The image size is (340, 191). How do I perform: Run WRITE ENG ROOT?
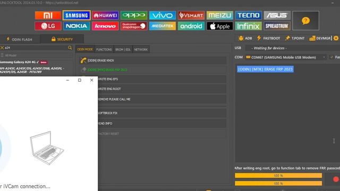click(x=162, y=89)
